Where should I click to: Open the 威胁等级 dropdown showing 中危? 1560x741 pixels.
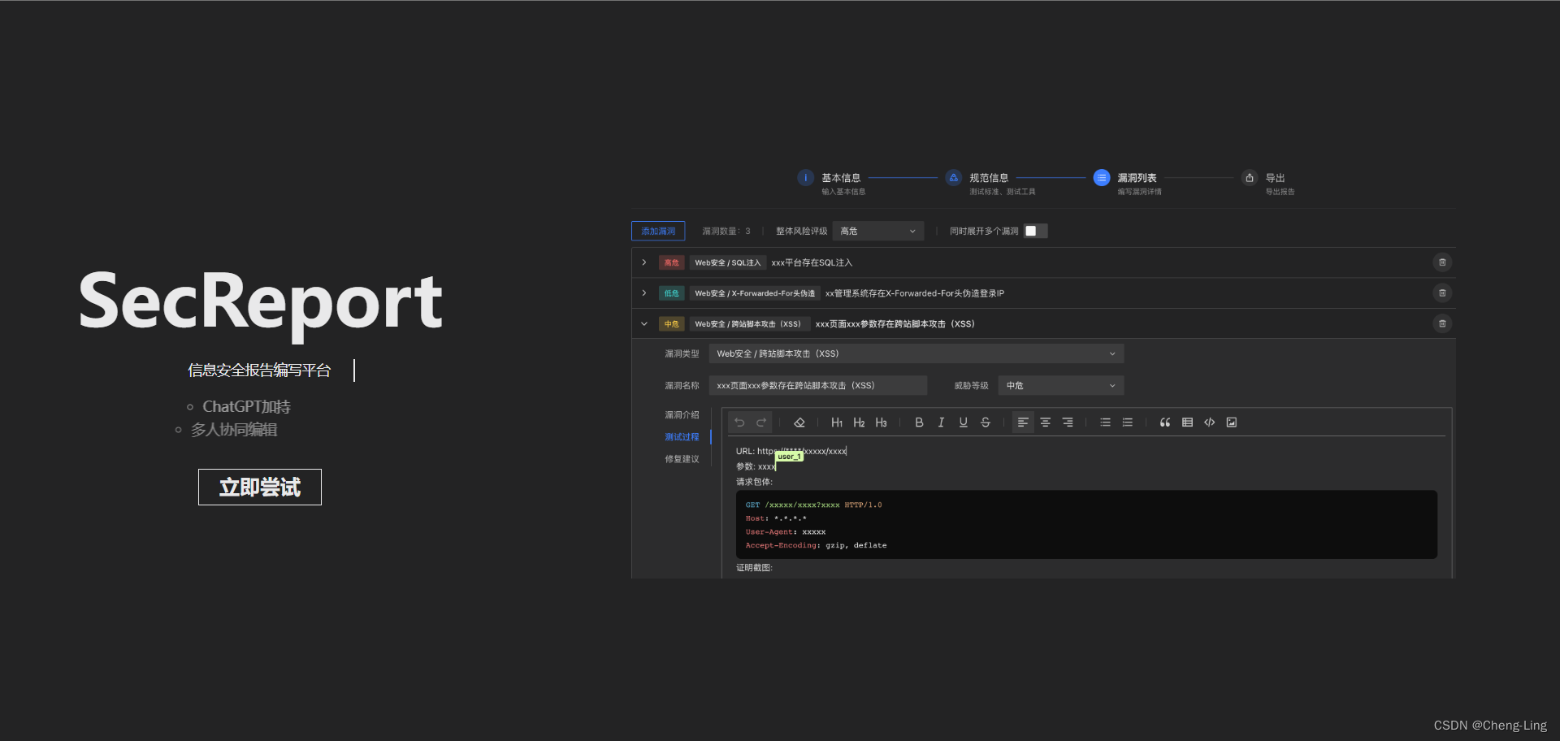point(1061,386)
